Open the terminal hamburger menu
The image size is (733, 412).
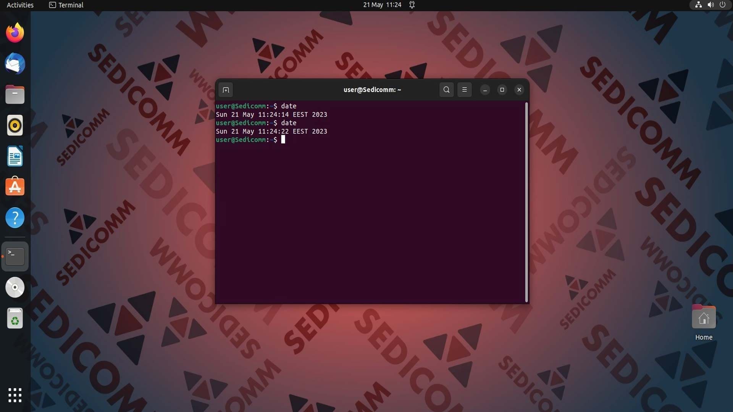(x=464, y=90)
